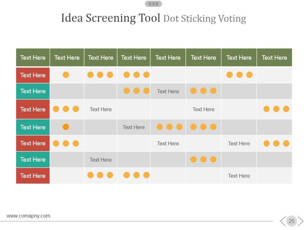This screenshot has height=230, width=307.
Task: Click the previous slide left chevron arrow
Action: tap(283, 221)
